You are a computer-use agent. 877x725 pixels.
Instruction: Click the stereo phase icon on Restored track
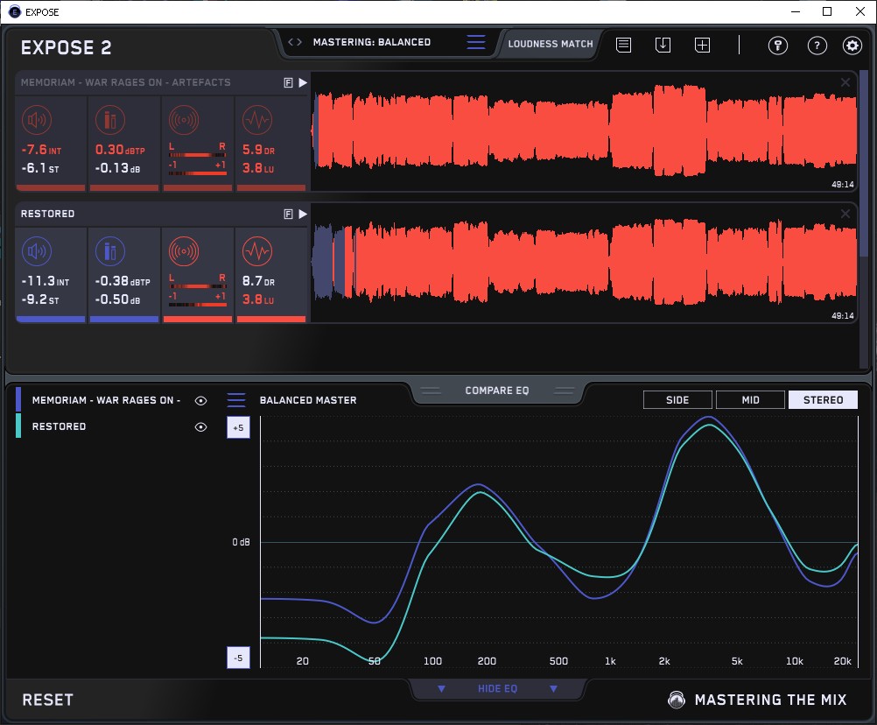pos(183,252)
